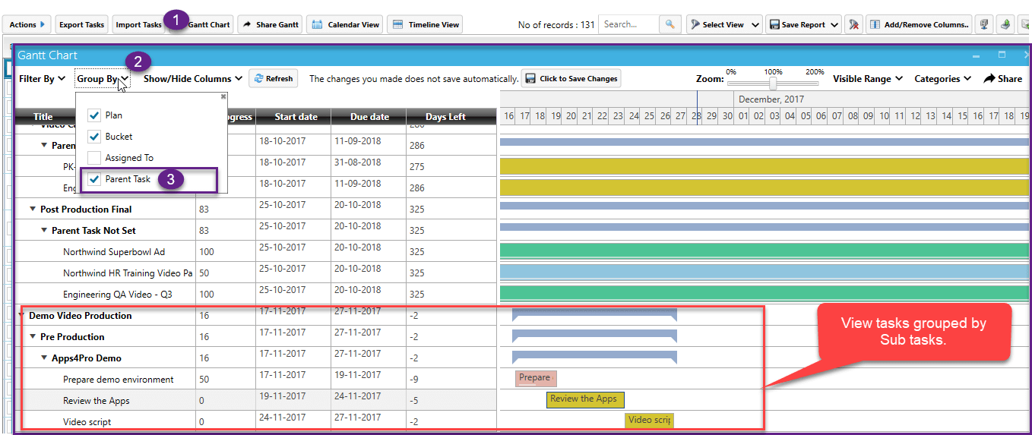The image size is (1032, 435).
Task: Click the Zoom slider handle
Action: (773, 84)
